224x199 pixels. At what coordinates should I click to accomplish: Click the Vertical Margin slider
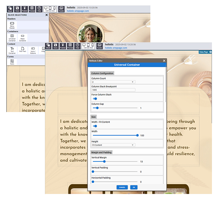(115, 161)
